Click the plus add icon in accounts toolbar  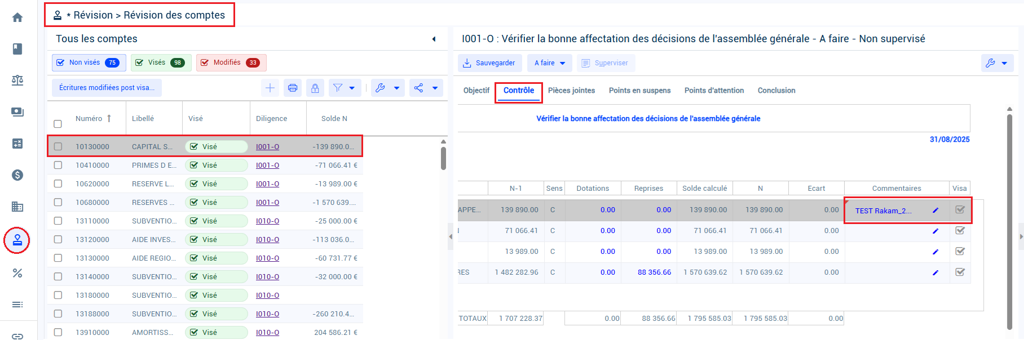pyautogui.click(x=270, y=88)
